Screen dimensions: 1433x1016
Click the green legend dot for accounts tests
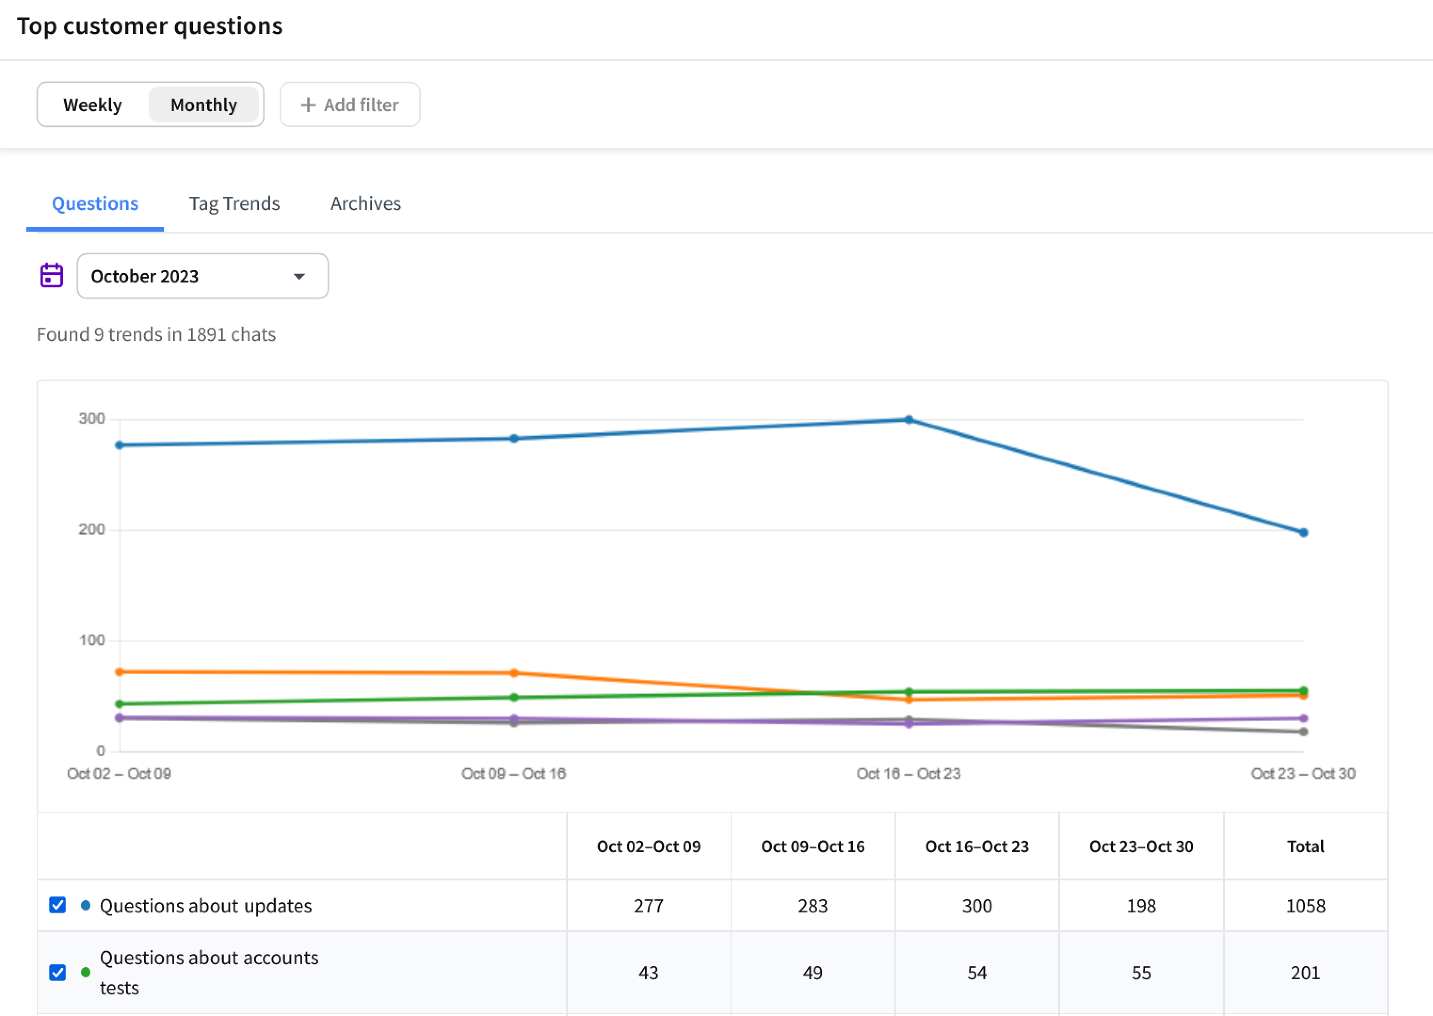(x=86, y=973)
